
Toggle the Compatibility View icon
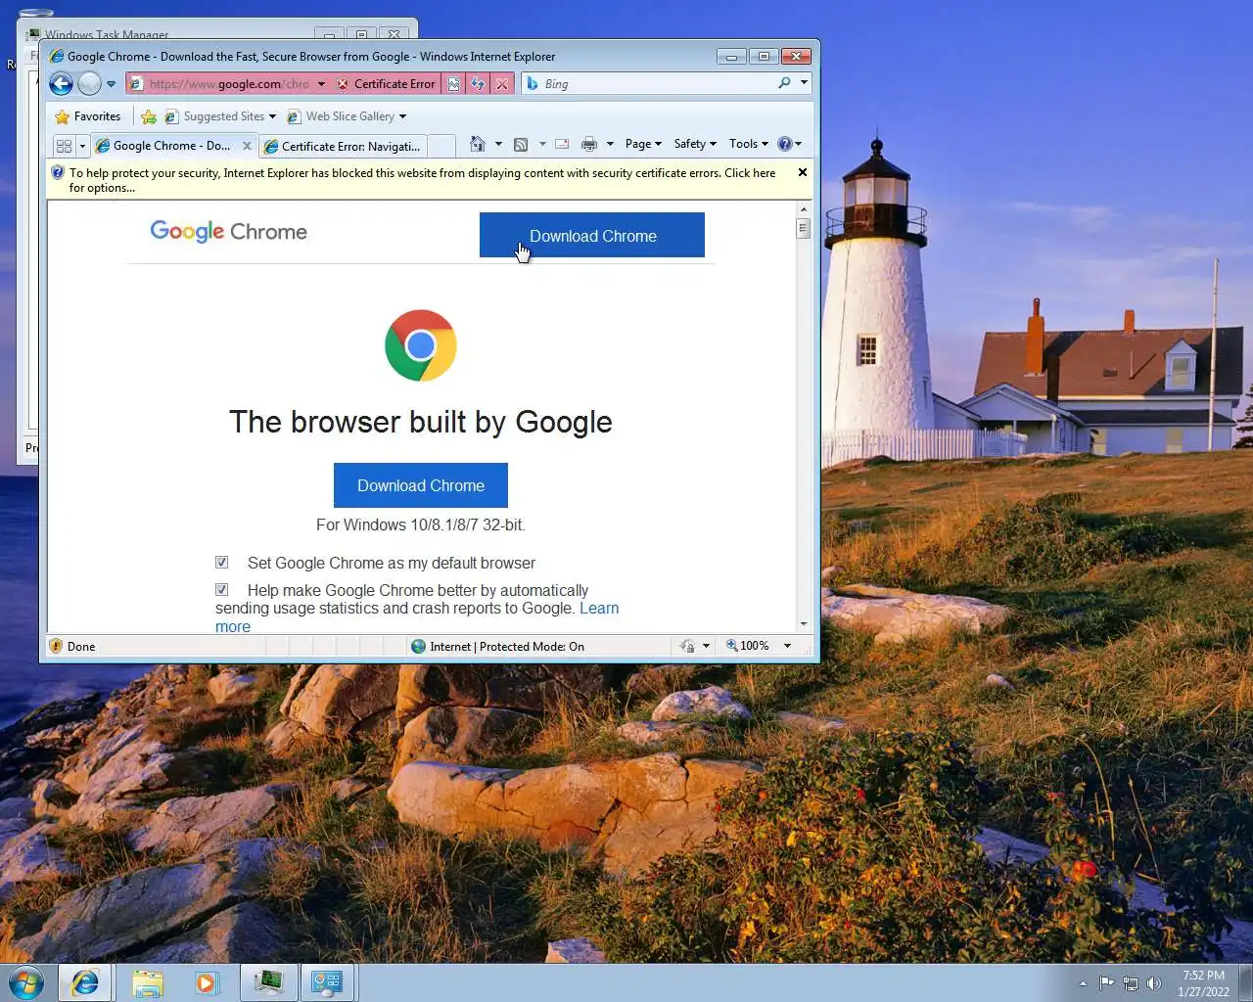tap(453, 84)
